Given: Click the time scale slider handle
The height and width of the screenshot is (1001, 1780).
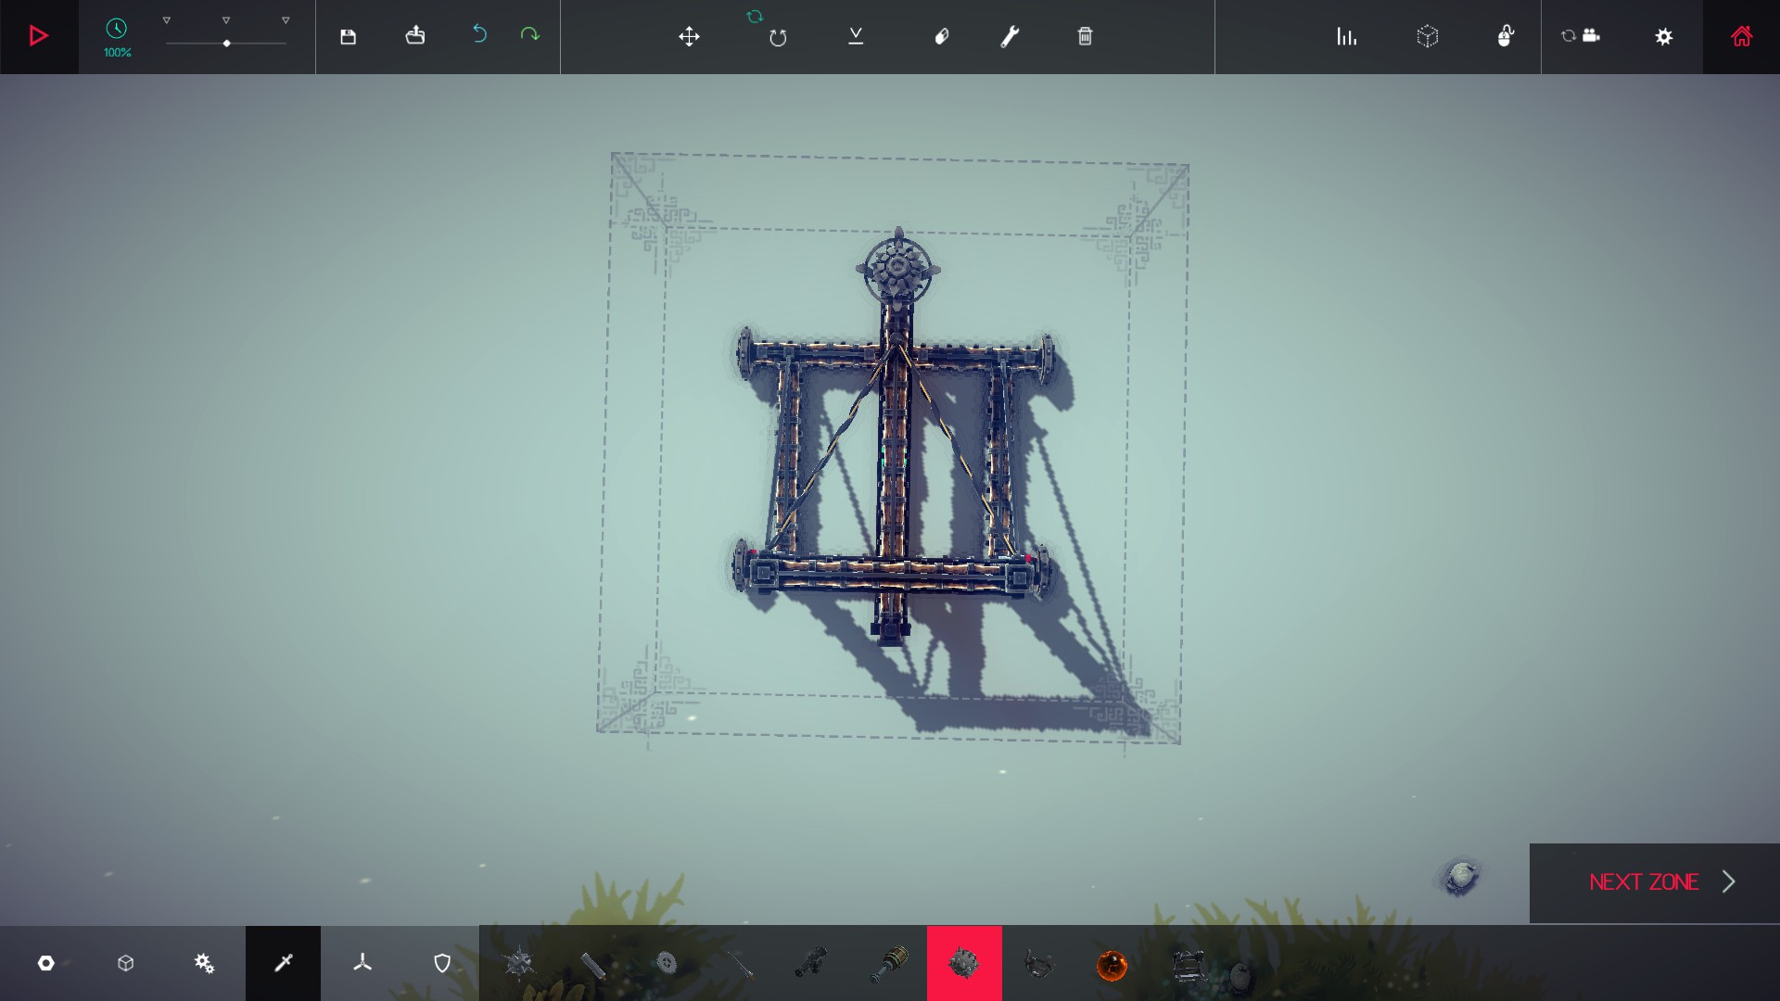Looking at the screenshot, I should tap(227, 44).
